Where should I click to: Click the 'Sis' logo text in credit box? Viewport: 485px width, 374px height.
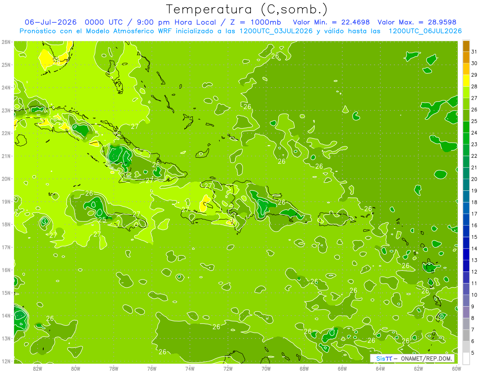[380, 358]
